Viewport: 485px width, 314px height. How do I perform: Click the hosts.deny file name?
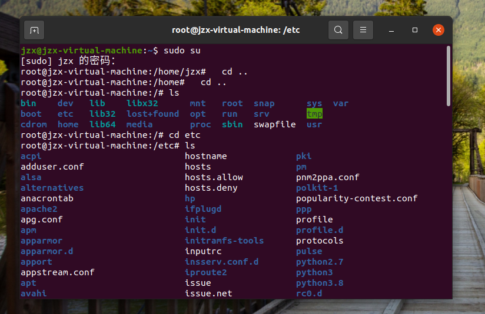211,188
